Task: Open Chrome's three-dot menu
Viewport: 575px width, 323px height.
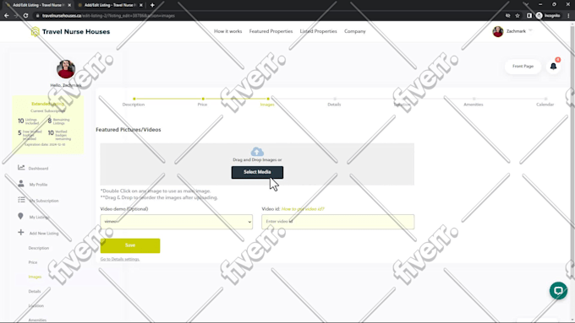Action: click(568, 15)
